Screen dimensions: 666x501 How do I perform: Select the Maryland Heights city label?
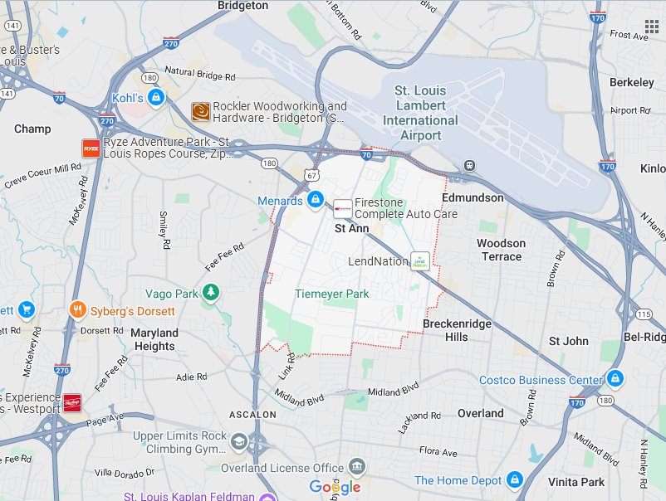tap(154, 339)
